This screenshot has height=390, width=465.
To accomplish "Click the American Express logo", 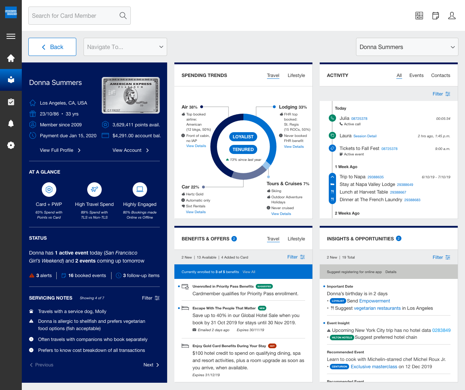I will (x=11, y=12).
